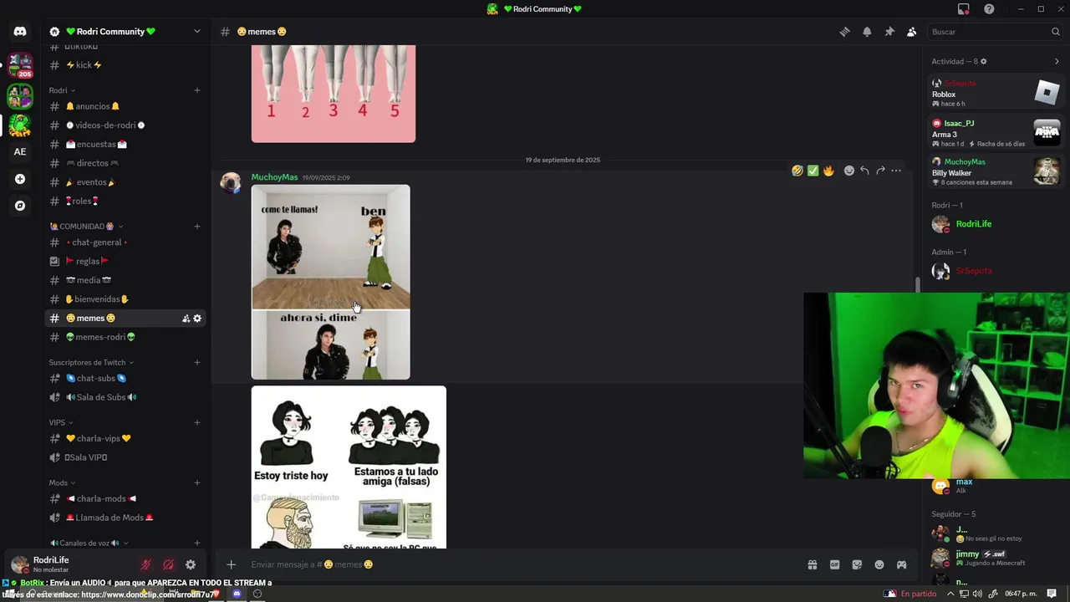Image resolution: width=1070 pixels, height=602 pixels.
Task: Open Discord icon in Windows taskbar
Action: pyautogui.click(x=237, y=594)
